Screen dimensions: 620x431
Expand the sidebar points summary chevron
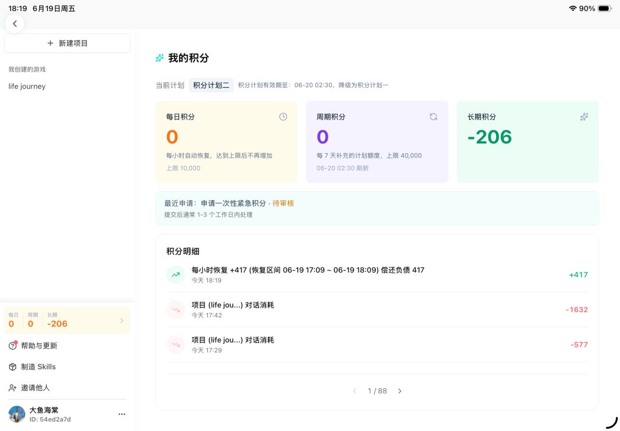tap(122, 320)
